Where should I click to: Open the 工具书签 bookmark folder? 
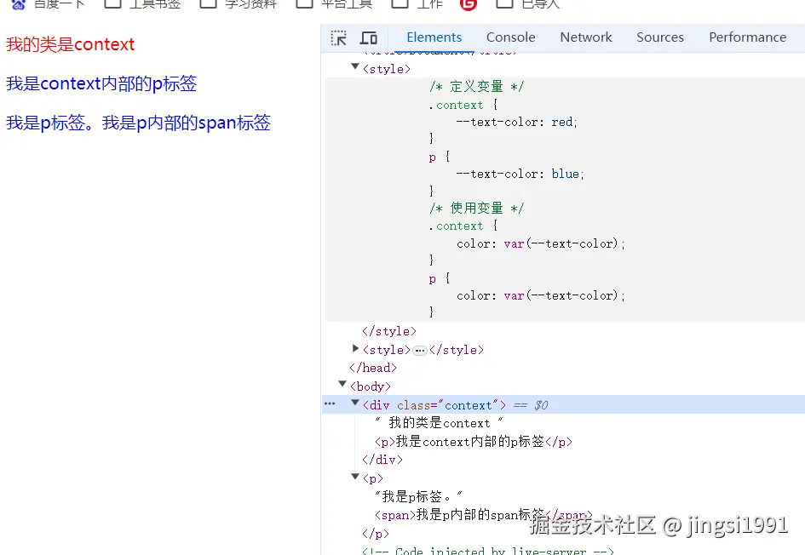click(x=142, y=4)
